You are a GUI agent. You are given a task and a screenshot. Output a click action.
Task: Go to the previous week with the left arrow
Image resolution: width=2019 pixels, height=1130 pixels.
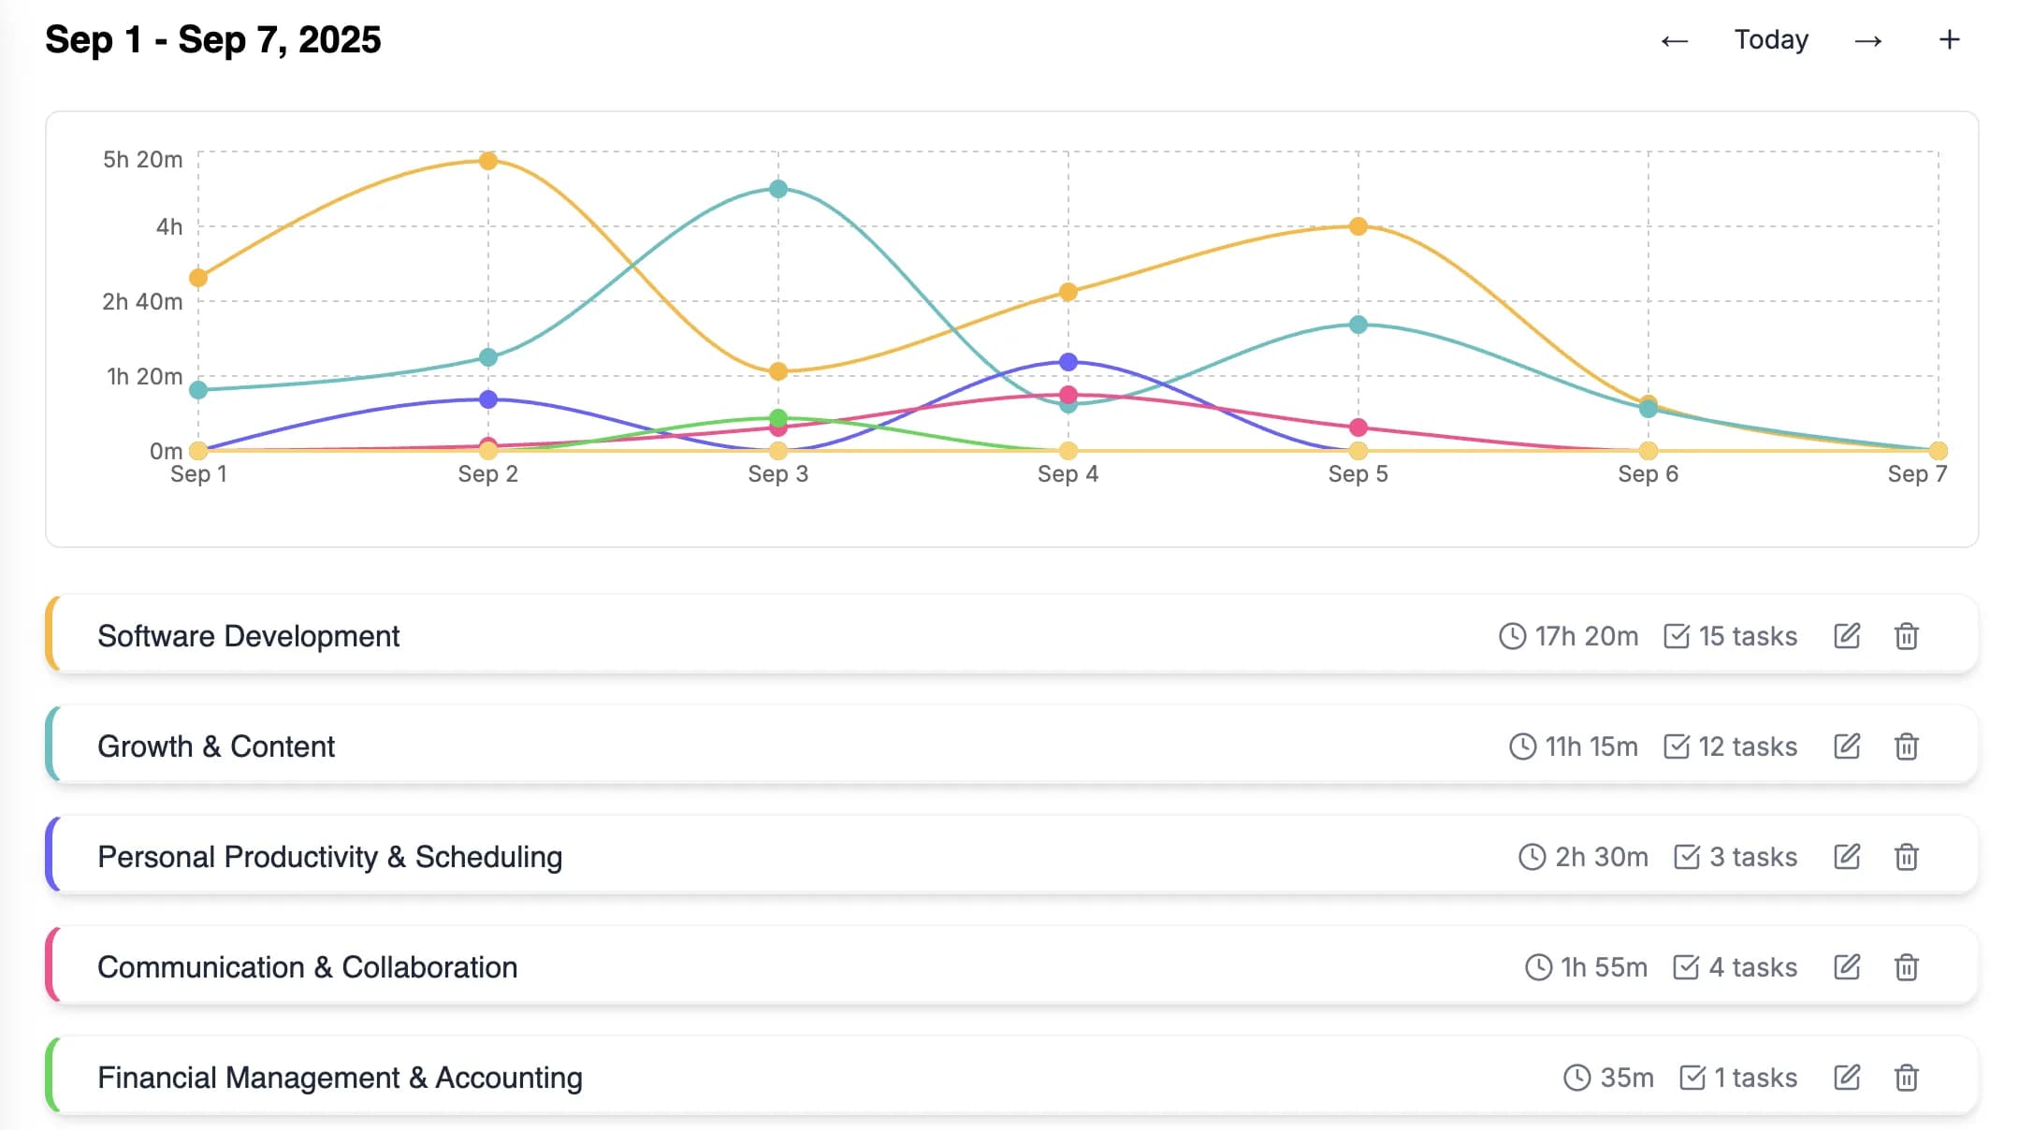[1675, 39]
